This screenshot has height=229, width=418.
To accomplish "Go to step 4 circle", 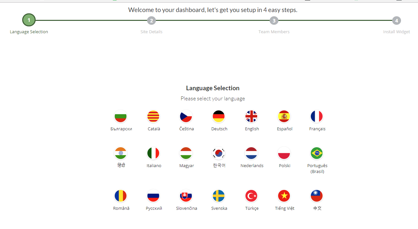I will coord(396,21).
